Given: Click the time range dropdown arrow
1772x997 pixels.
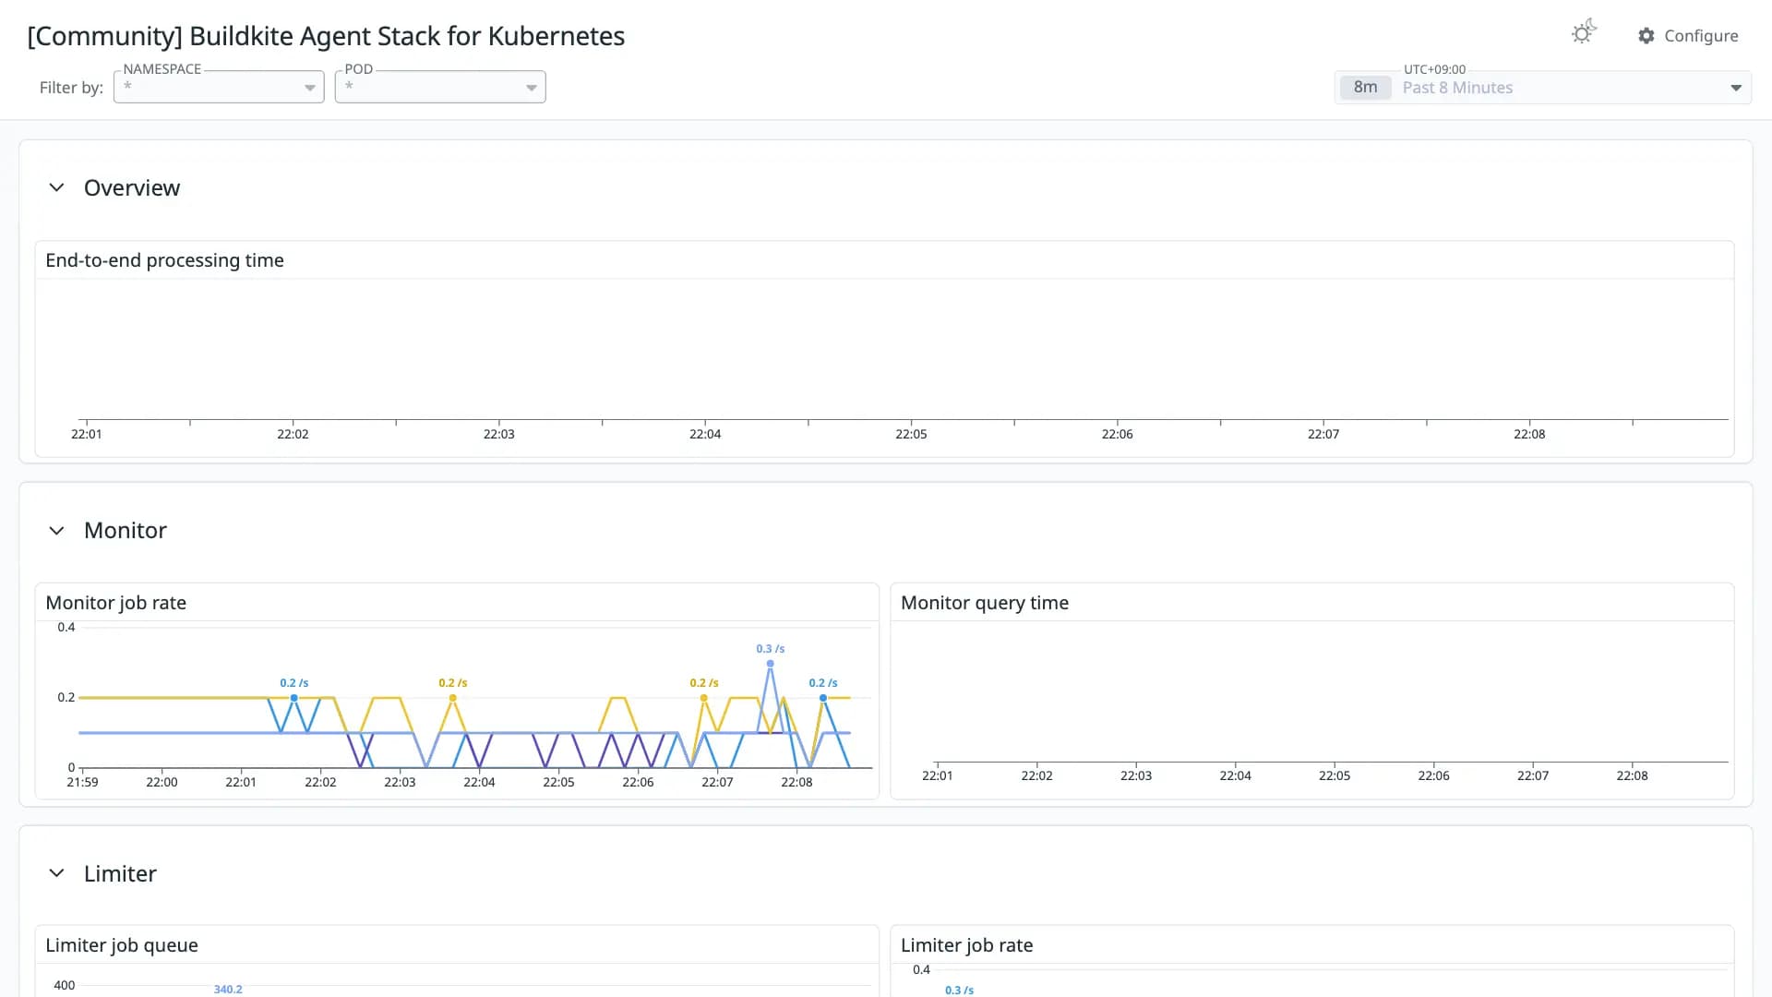Looking at the screenshot, I should pos(1736,88).
